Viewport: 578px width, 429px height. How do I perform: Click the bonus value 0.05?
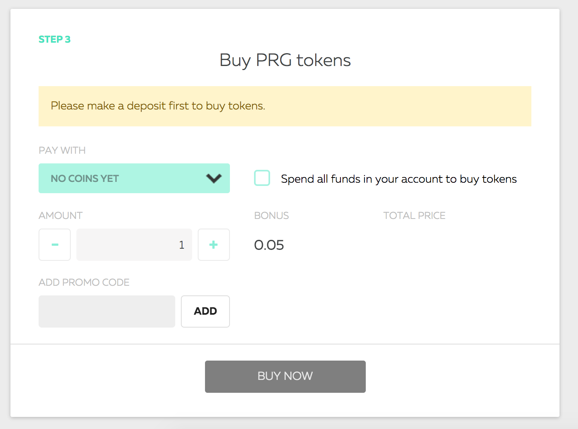tap(269, 245)
